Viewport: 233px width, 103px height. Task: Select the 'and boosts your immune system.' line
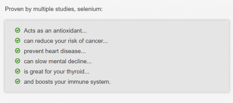point(67,82)
